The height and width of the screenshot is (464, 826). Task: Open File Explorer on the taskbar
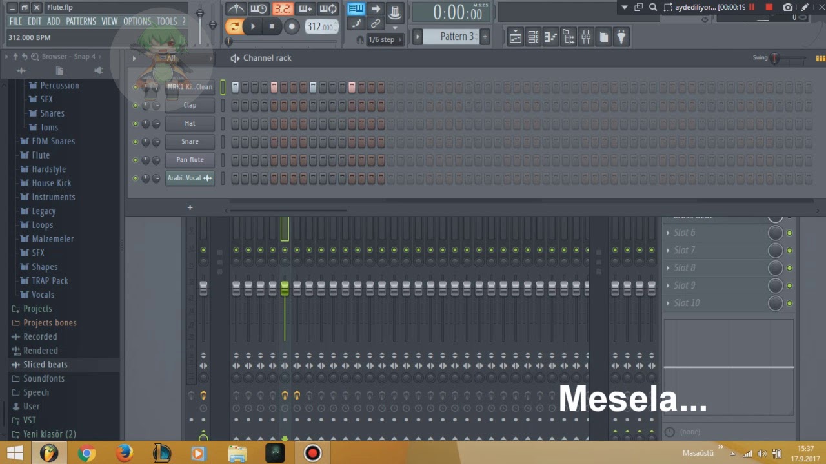237,454
